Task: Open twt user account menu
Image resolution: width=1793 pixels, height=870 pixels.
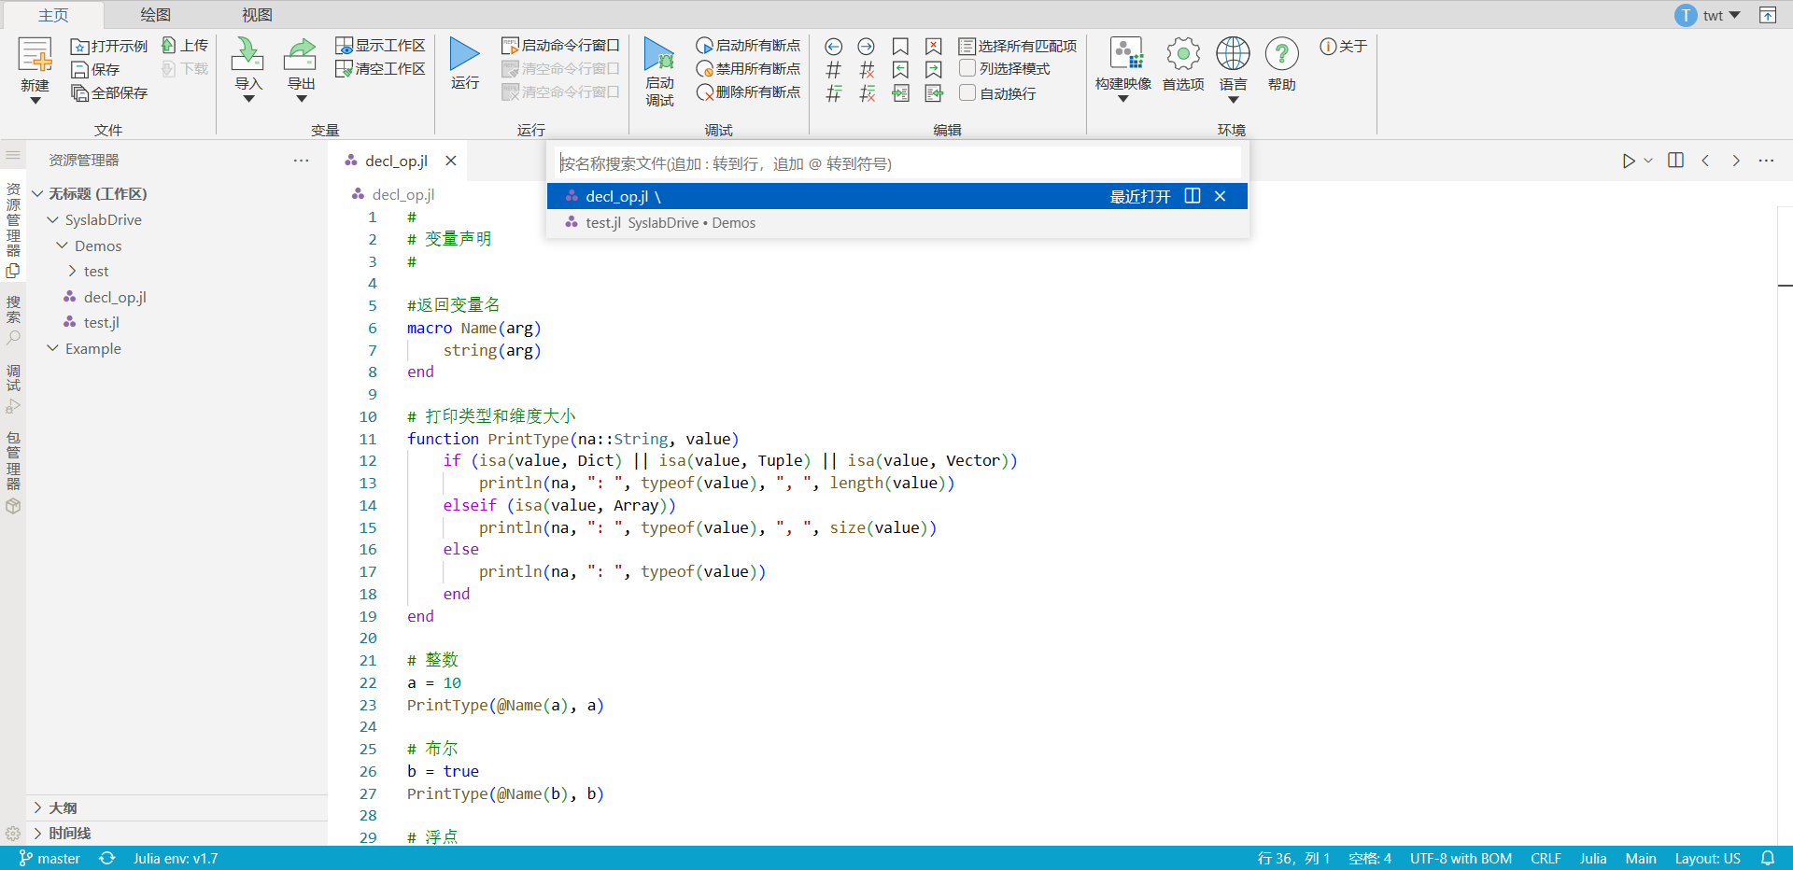Action: pos(1708,15)
